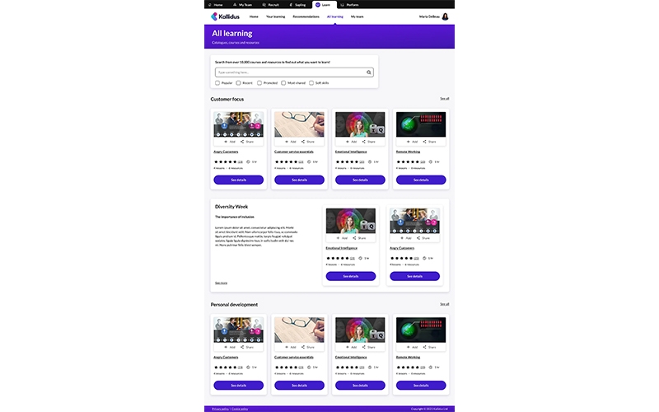Viewport: 659px width, 412px height.
Task: Tick the Popular filter checkbox
Action: [x=217, y=83]
